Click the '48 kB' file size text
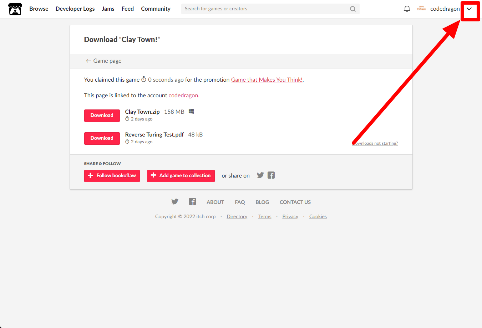Viewport: 482px width, 328px height. point(196,135)
